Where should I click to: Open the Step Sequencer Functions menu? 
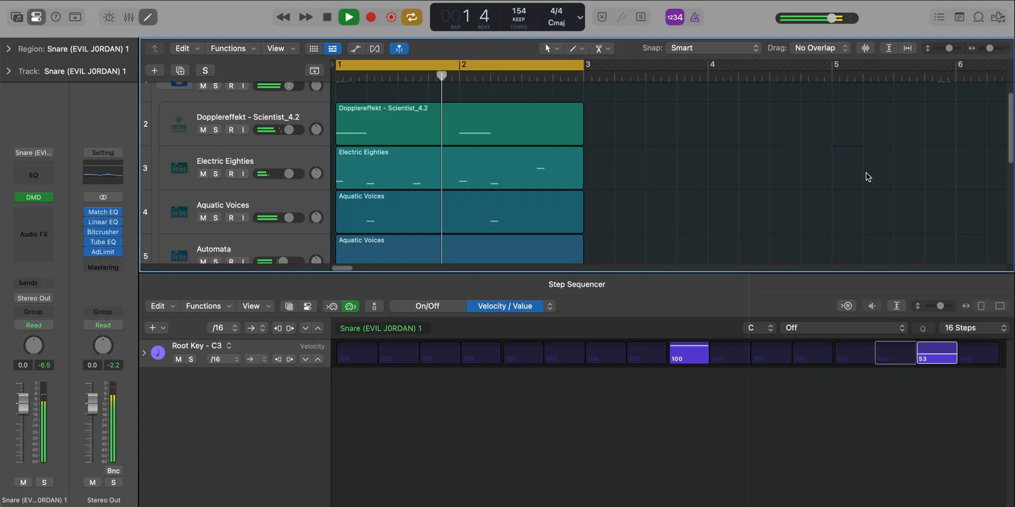tap(208, 306)
